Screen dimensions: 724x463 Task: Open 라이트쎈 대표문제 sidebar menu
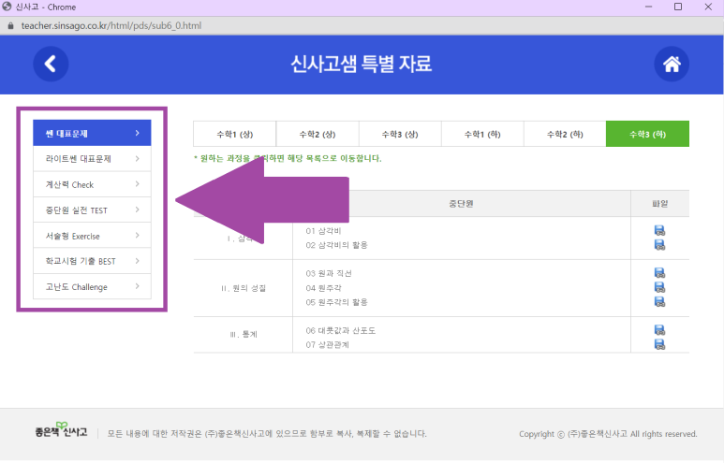pyautogui.click(x=92, y=159)
